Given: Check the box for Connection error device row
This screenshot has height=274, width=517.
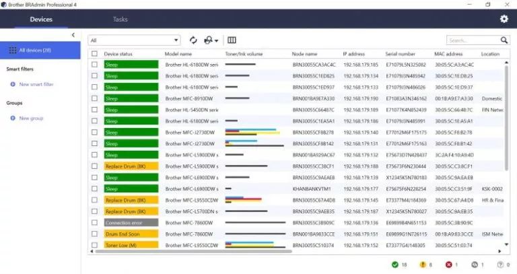Looking at the screenshot, I should click(x=95, y=222).
